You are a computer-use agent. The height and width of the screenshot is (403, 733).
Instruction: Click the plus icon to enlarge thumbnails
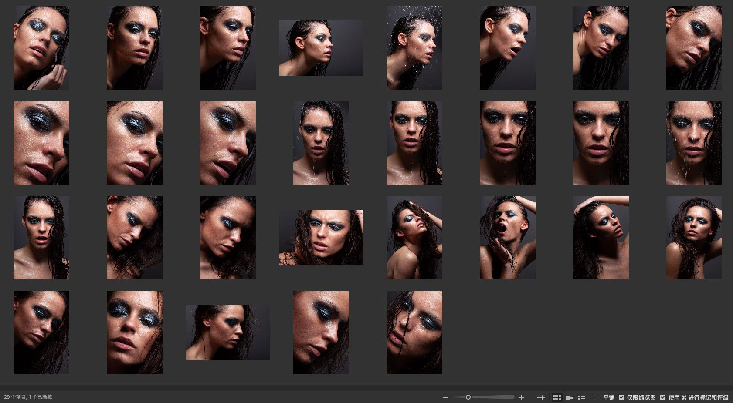click(521, 397)
